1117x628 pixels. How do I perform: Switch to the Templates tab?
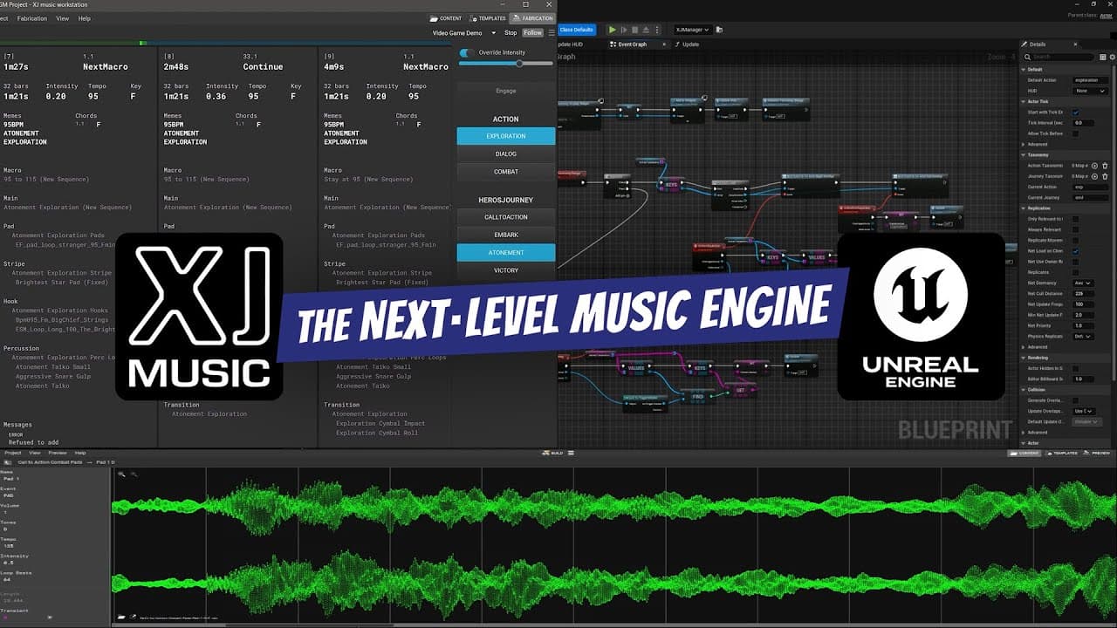coord(488,18)
